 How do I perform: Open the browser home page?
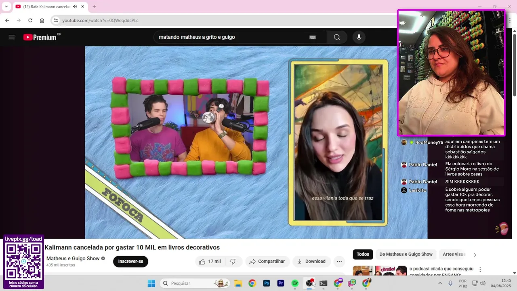[x=42, y=20]
